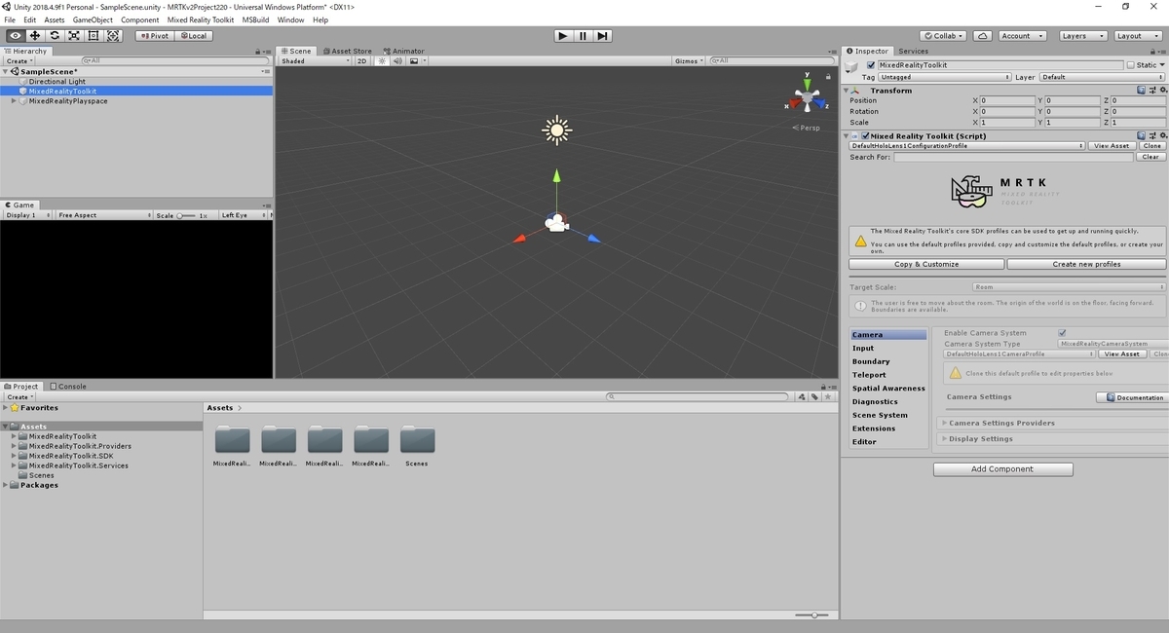Viewport: 1169px width, 633px height.
Task: Open the cloud services icon button
Action: click(983, 36)
